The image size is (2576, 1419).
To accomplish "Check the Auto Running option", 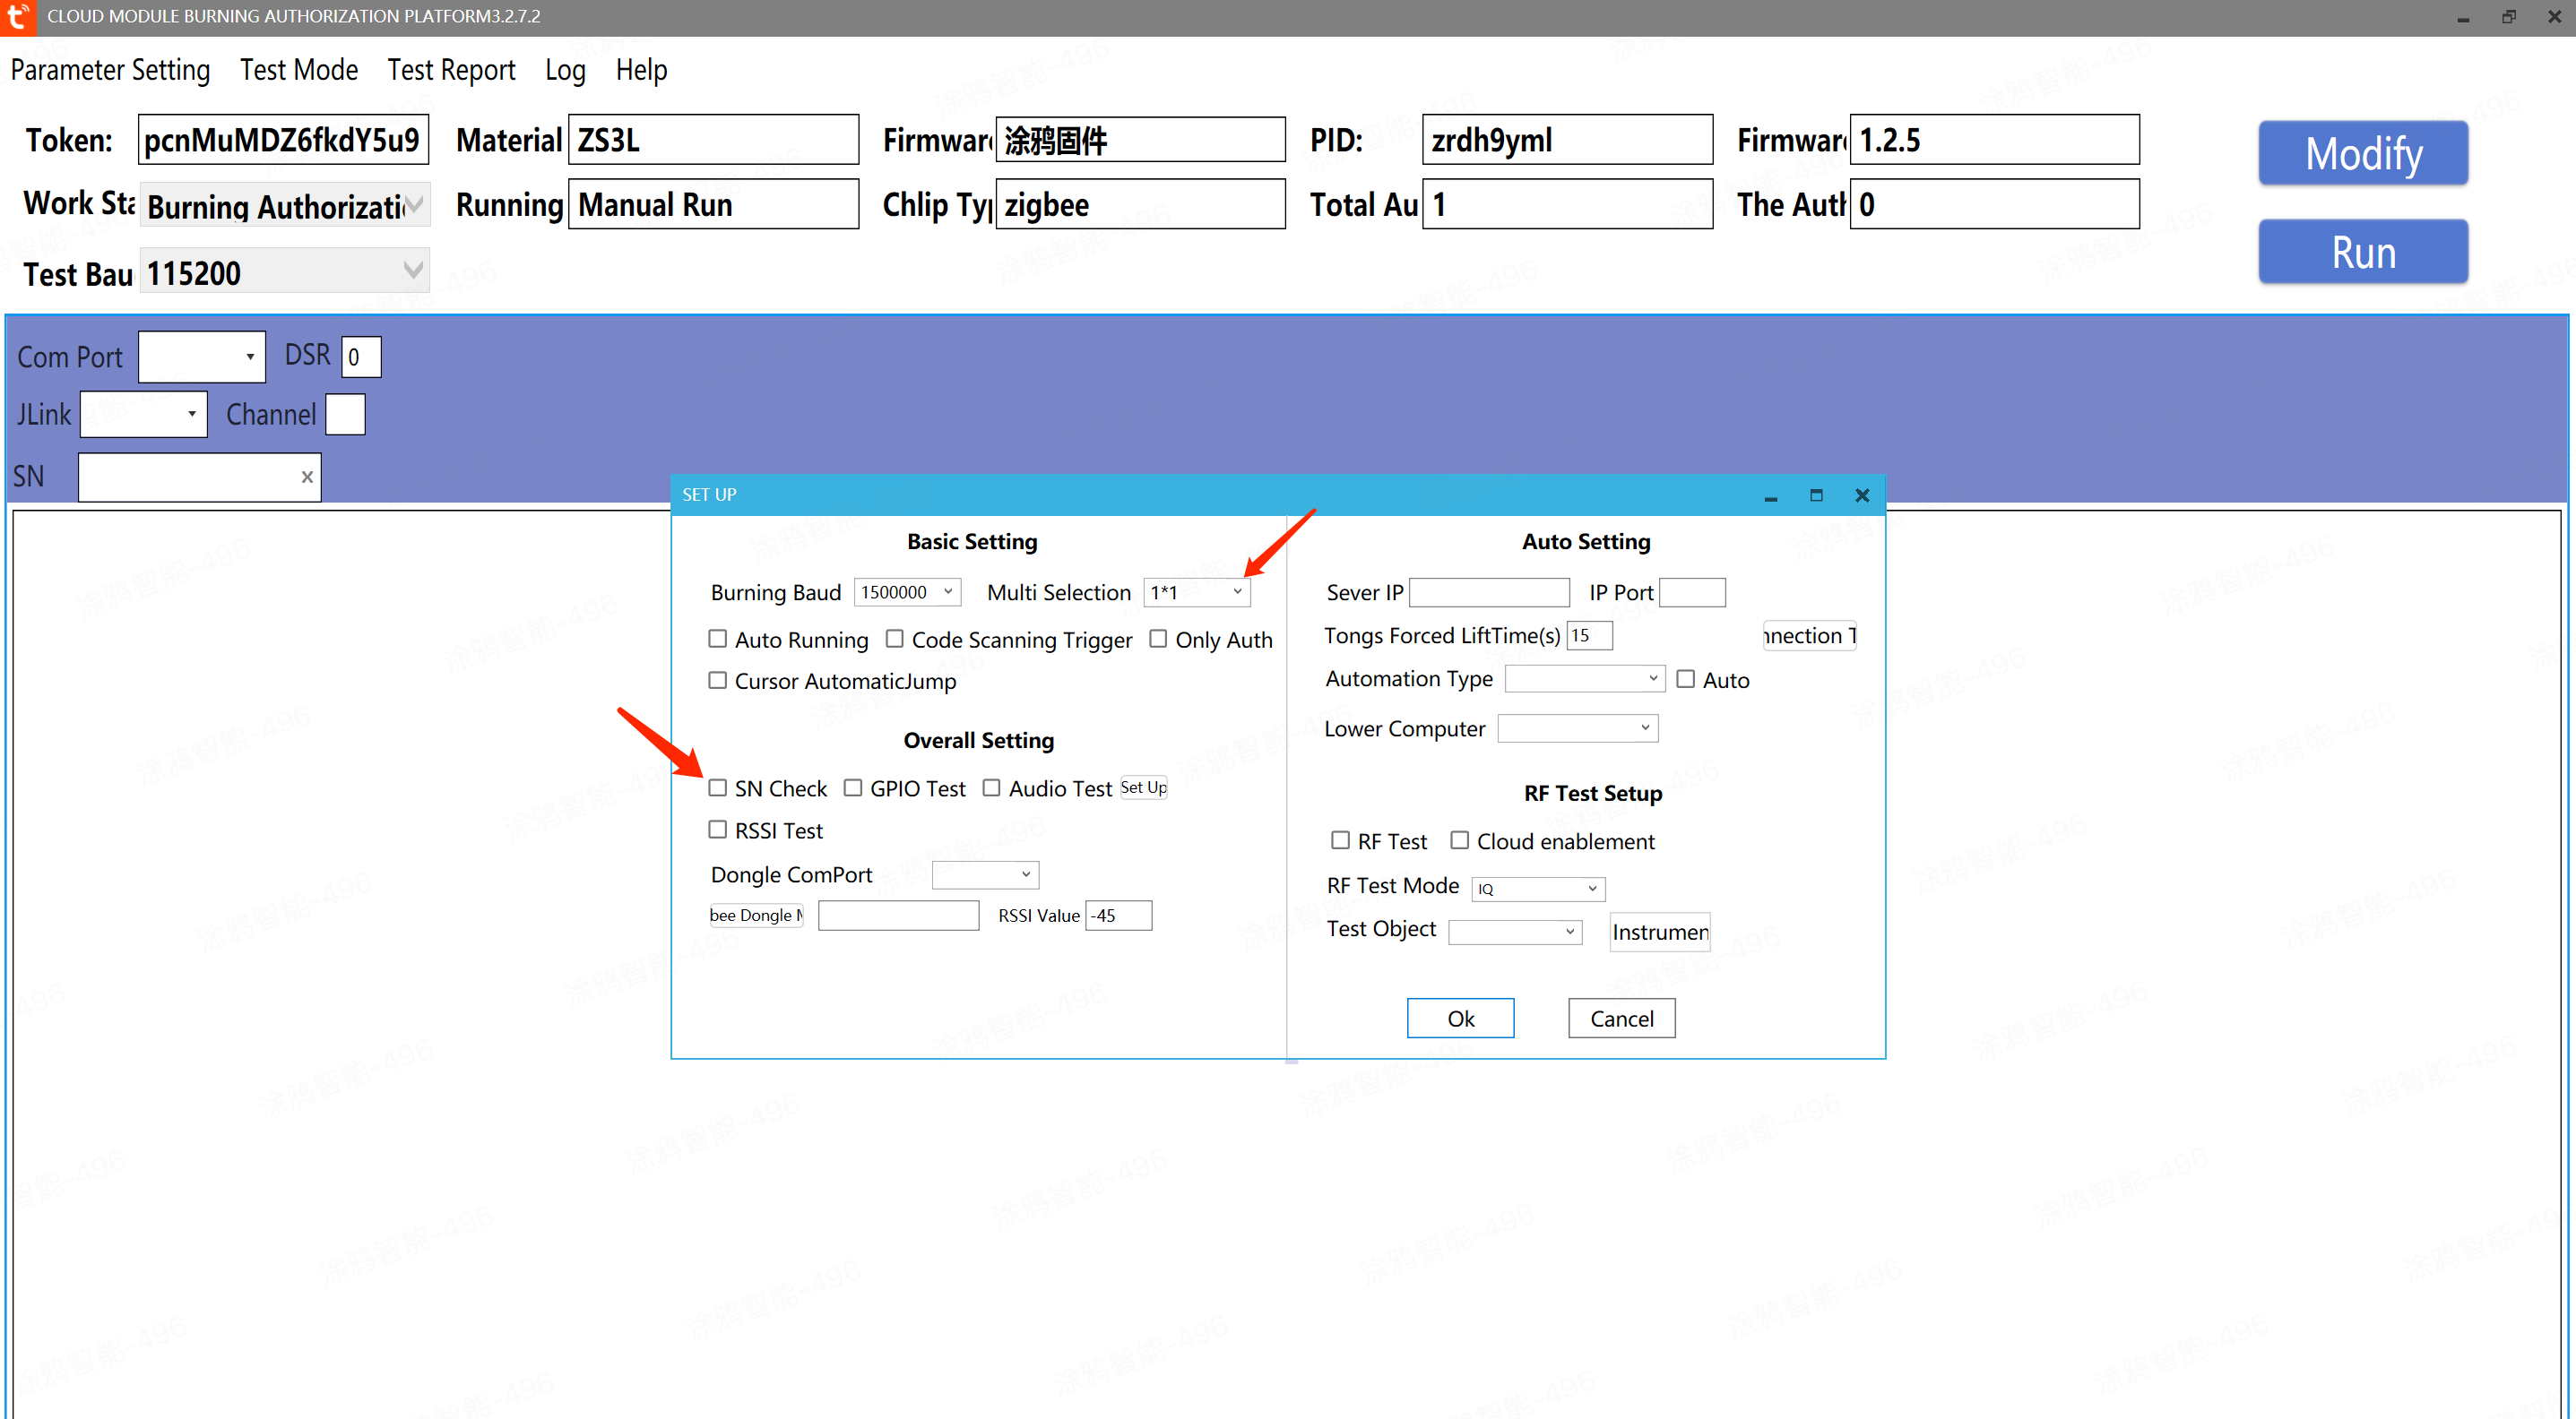I will (718, 639).
